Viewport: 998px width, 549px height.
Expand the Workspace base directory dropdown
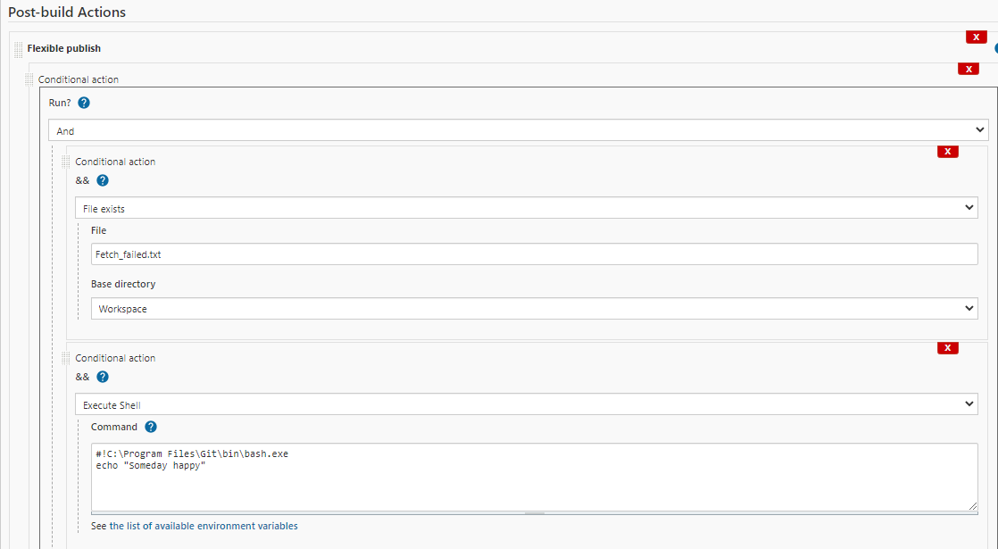534,309
